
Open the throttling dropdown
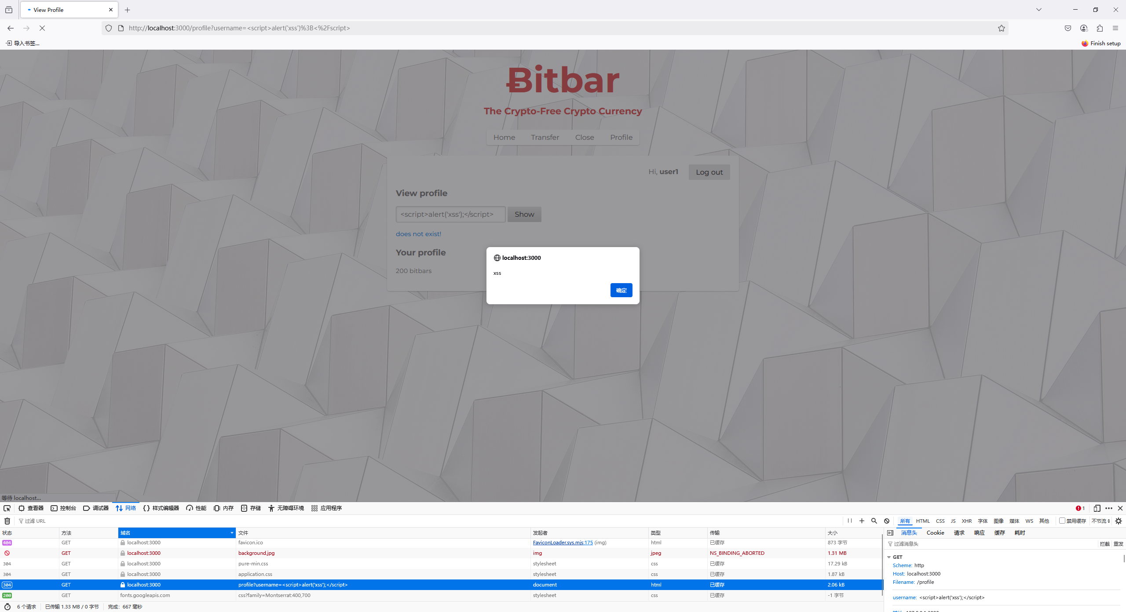[x=1101, y=521]
